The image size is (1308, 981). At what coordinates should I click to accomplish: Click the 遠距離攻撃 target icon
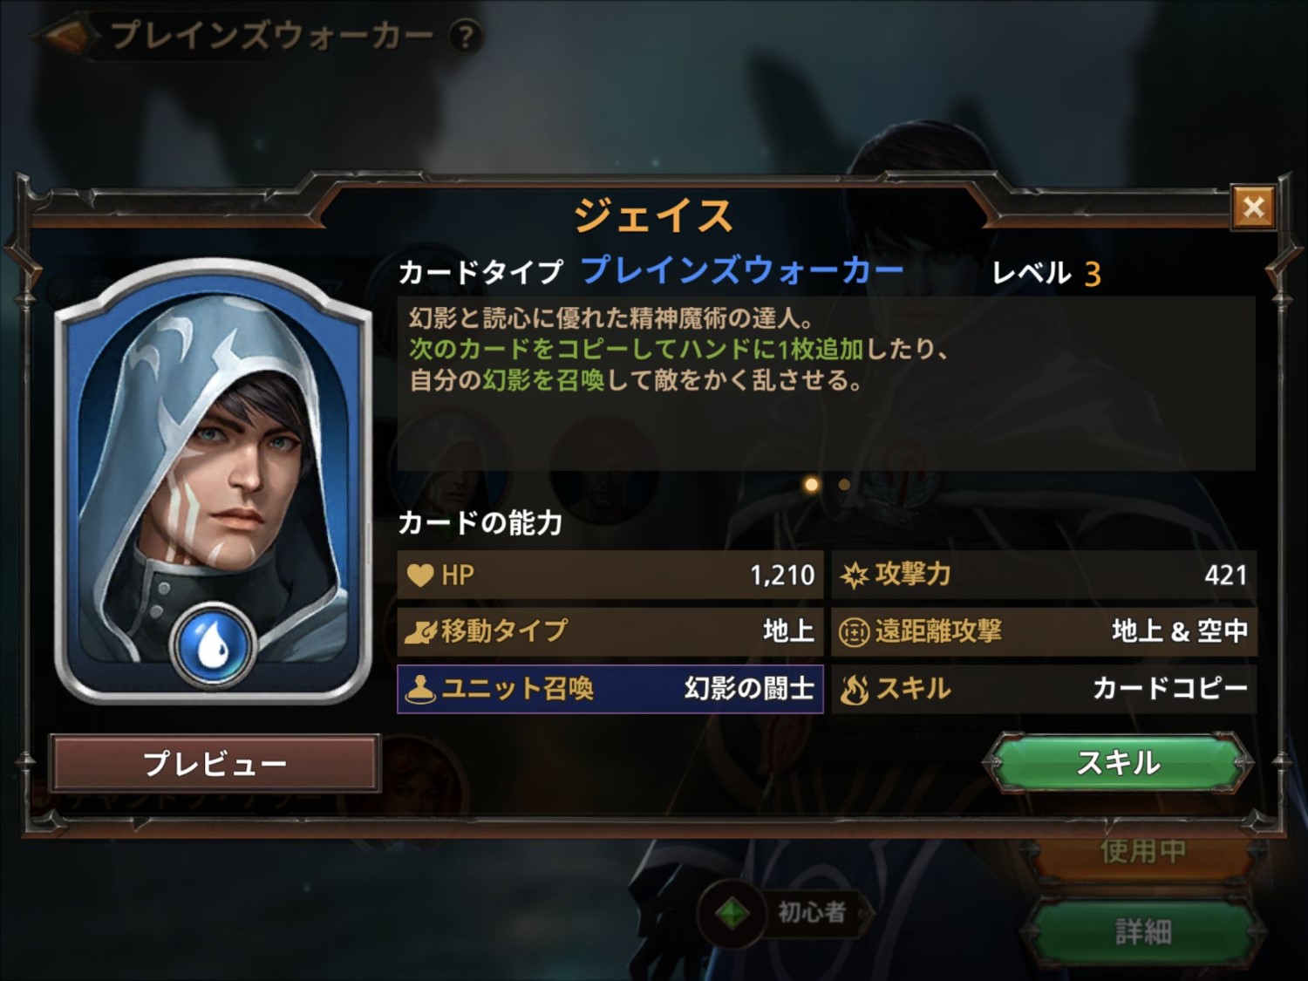click(854, 632)
